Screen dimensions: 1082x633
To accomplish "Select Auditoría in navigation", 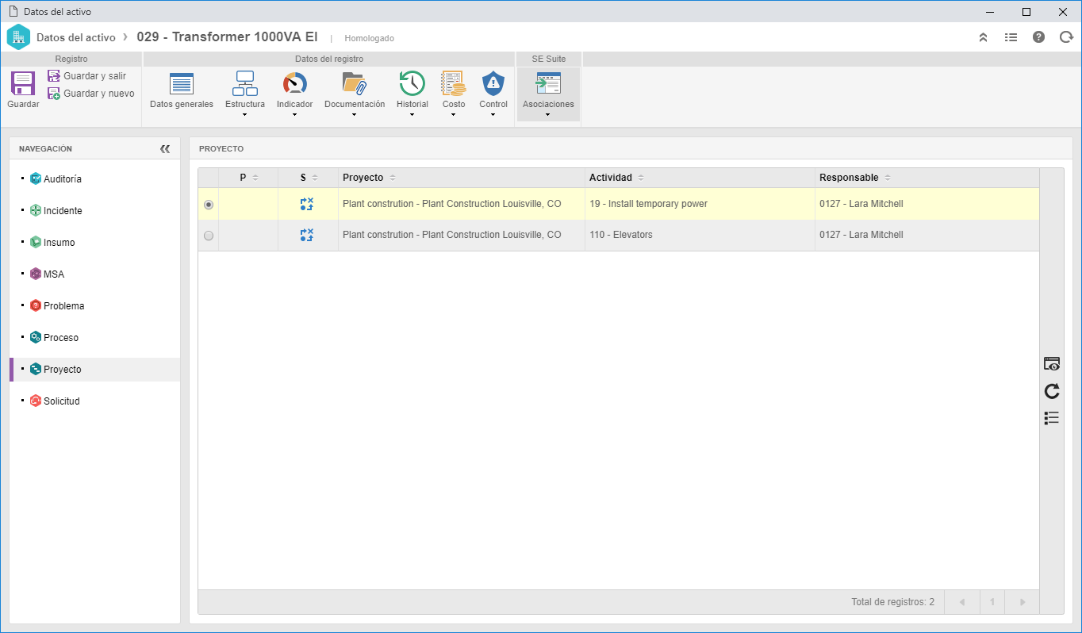I will (62, 179).
